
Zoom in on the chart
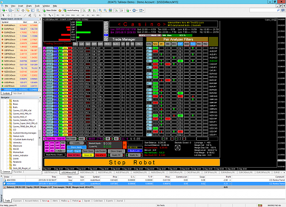coord(100,11)
